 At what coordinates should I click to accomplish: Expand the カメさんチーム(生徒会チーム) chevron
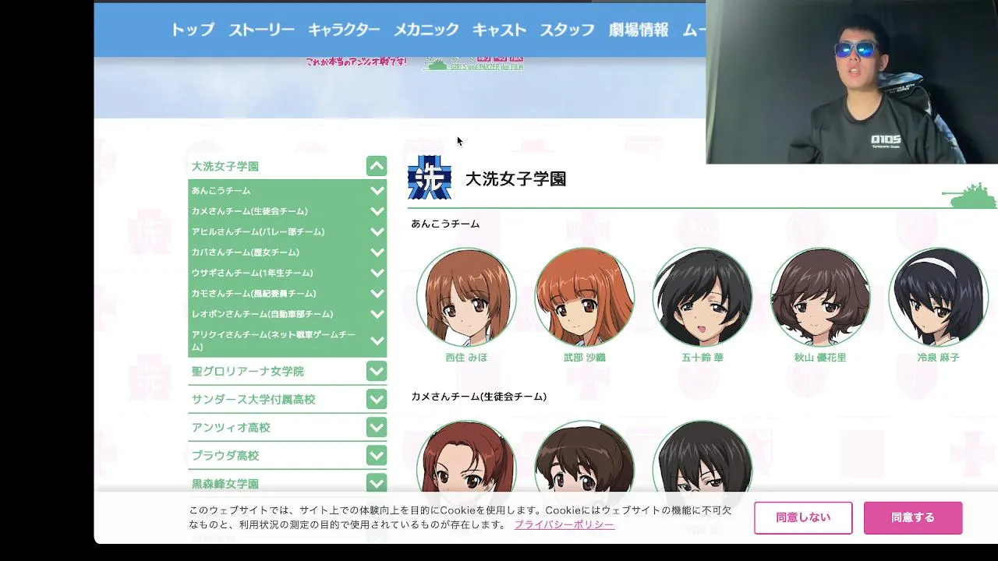[377, 211]
